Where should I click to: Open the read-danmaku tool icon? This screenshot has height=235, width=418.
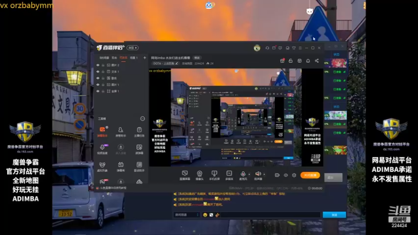click(139, 149)
